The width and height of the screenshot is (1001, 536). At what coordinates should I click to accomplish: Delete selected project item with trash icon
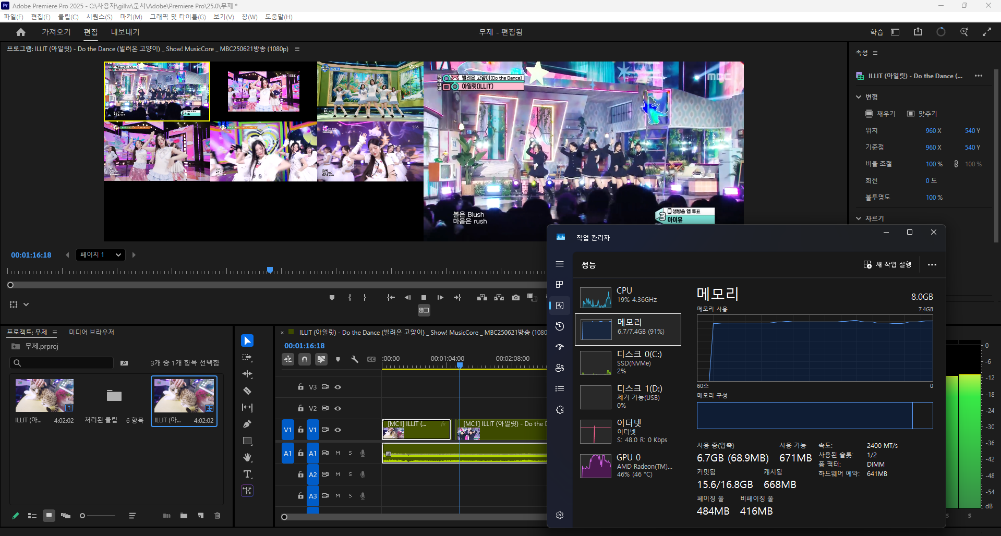[218, 516]
